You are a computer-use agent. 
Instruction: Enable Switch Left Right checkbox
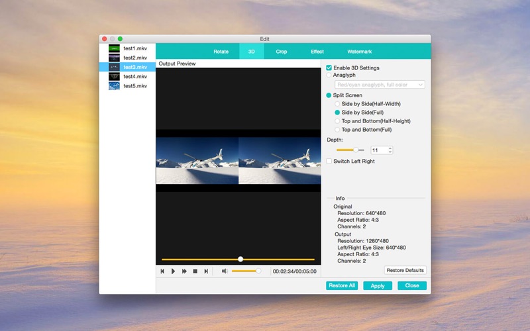(x=329, y=161)
